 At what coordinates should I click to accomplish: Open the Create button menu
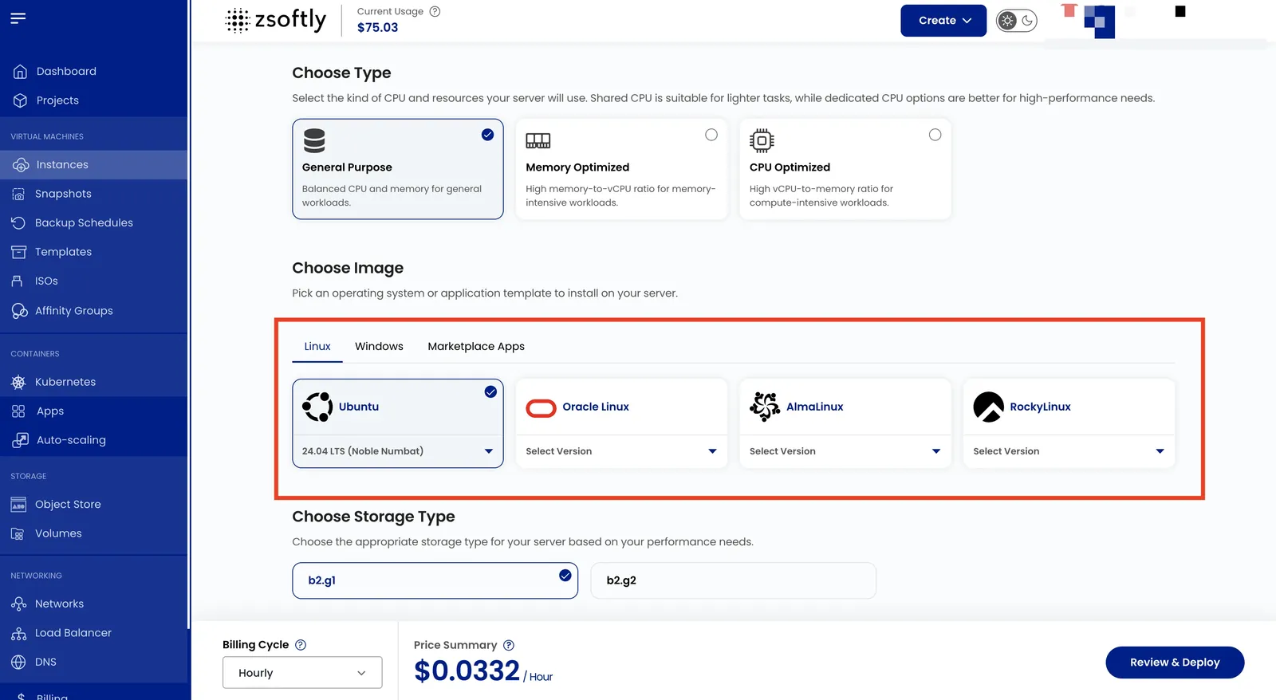[943, 21]
